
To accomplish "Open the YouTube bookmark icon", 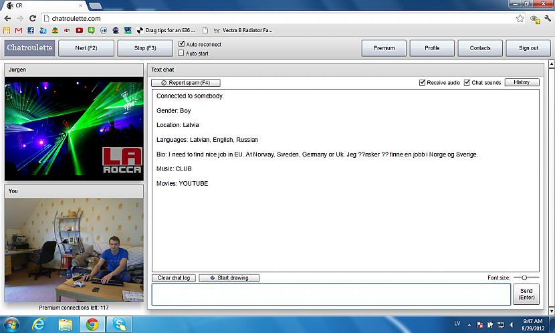I will click(80, 31).
